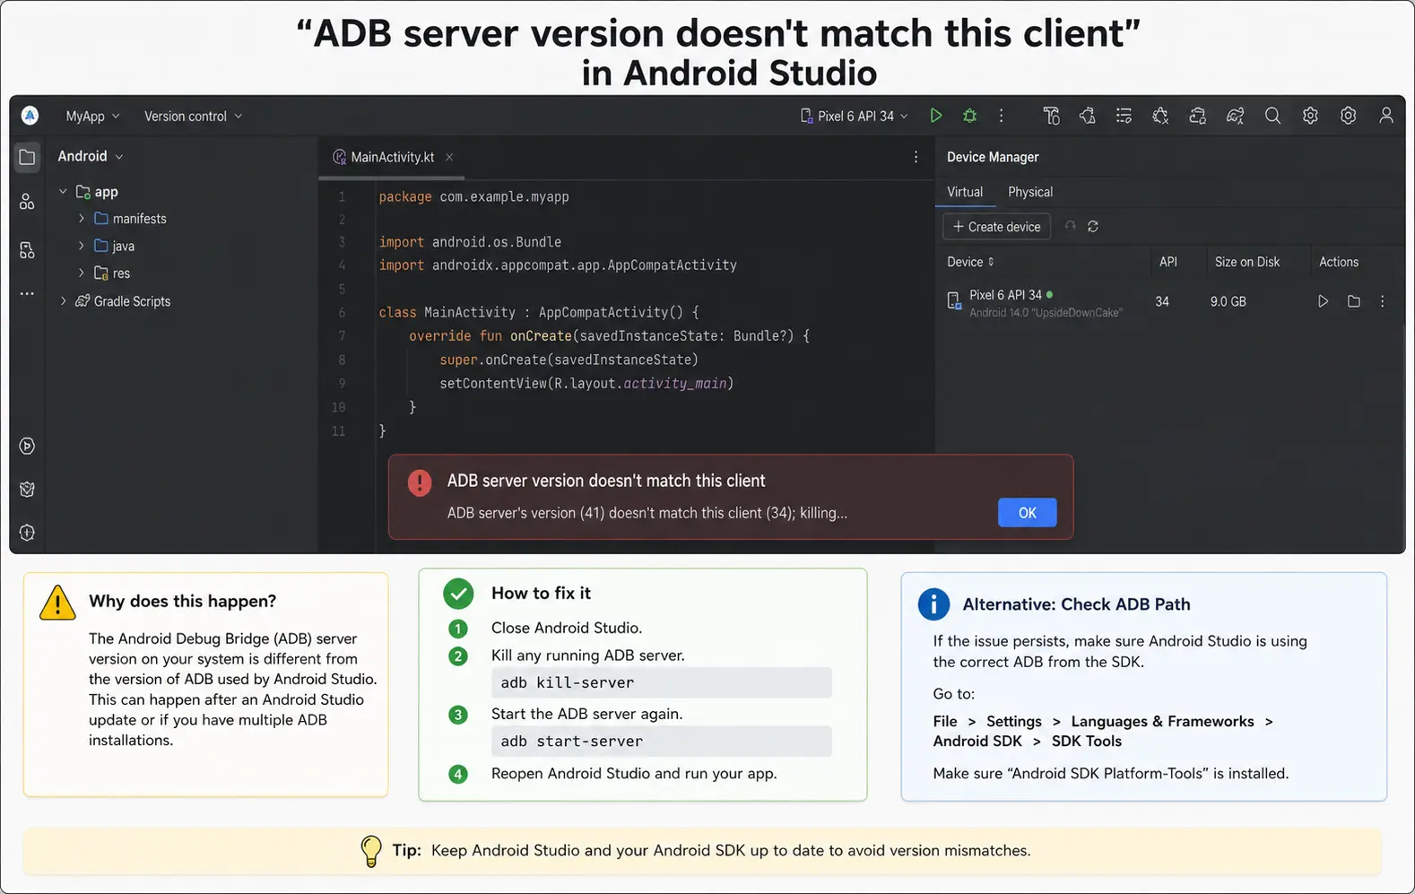The width and height of the screenshot is (1415, 894).
Task: Open Search Everywhere magnifier icon
Action: click(x=1272, y=116)
